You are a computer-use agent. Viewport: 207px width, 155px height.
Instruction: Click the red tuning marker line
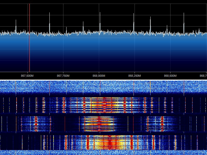[29, 39]
